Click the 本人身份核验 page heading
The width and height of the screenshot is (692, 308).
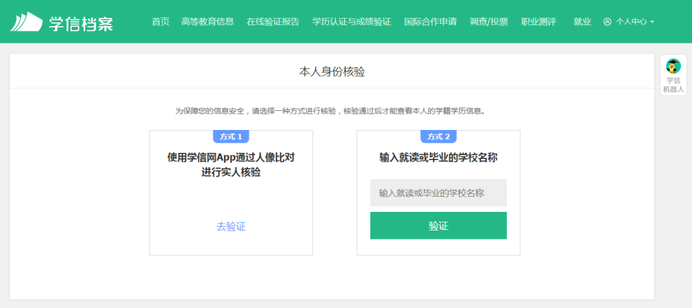pyautogui.click(x=332, y=72)
